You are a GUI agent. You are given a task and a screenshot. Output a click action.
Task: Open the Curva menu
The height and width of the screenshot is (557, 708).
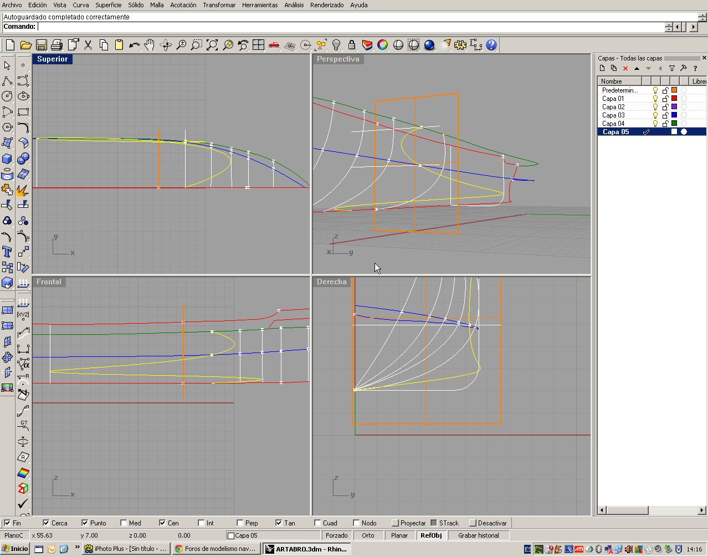[x=81, y=5]
